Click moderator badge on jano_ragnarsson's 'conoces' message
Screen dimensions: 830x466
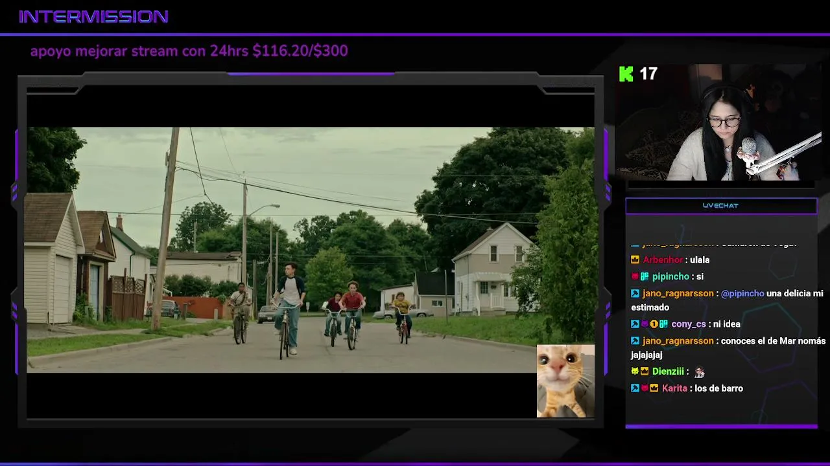[635, 341]
